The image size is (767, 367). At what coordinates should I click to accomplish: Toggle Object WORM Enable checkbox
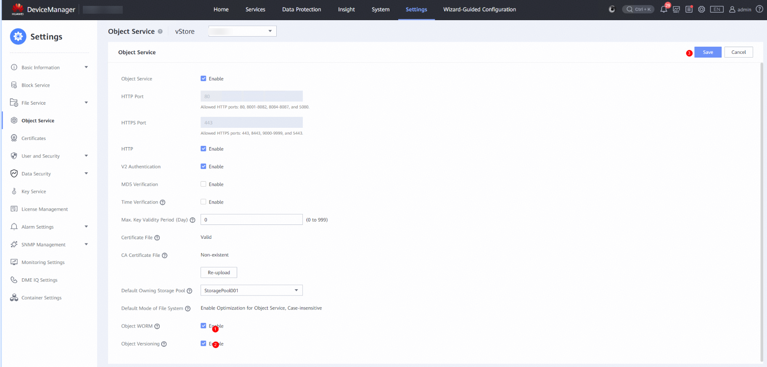(204, 326)
